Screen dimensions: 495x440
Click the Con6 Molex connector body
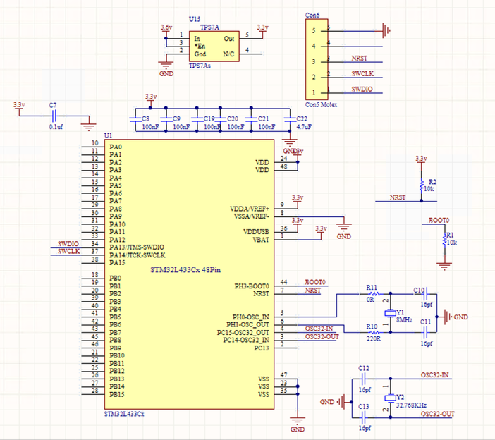[317, 59]
